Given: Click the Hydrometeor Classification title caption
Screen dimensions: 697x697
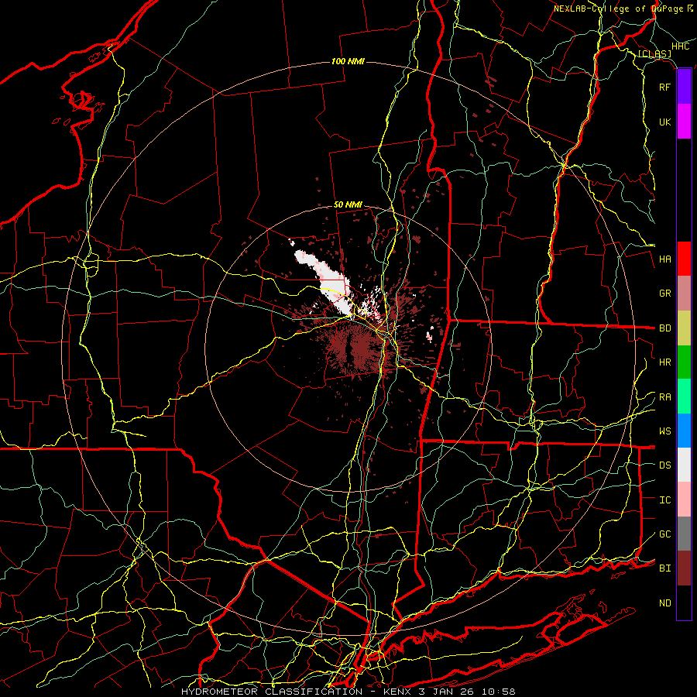Looking at the screenshot, I should (348, 692).
